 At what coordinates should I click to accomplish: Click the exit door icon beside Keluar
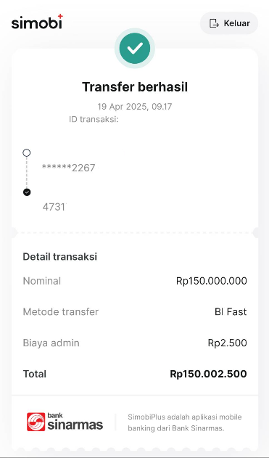(214, 23)
